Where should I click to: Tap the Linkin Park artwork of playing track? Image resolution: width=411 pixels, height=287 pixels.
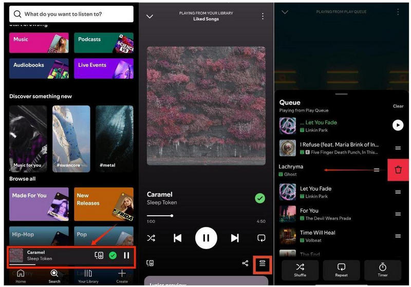click(x=288, y=126)
